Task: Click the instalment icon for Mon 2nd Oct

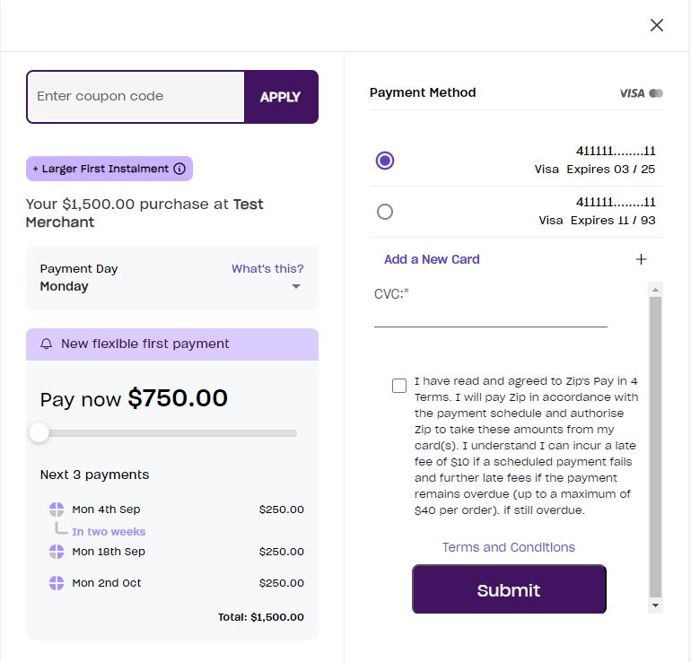Action: [57, 583]
